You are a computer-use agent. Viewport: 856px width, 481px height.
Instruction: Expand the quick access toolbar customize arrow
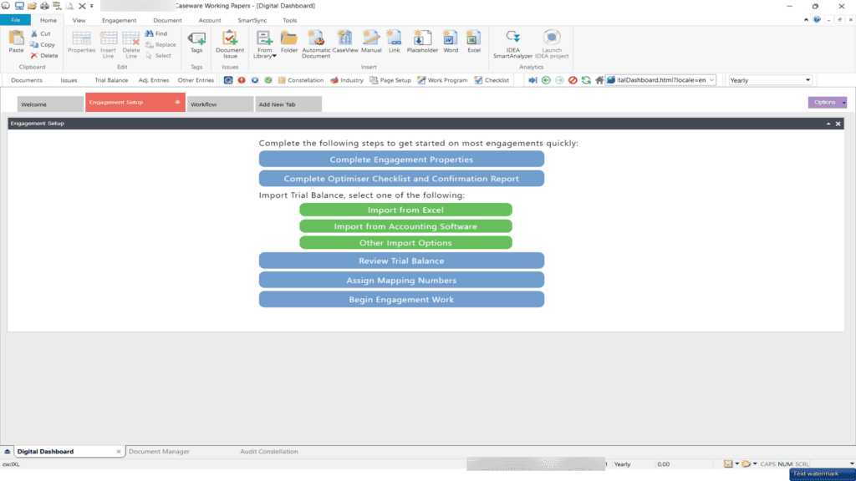[92, 6]
